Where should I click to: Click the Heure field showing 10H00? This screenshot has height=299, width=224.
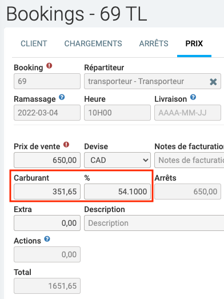coord(118,113)
